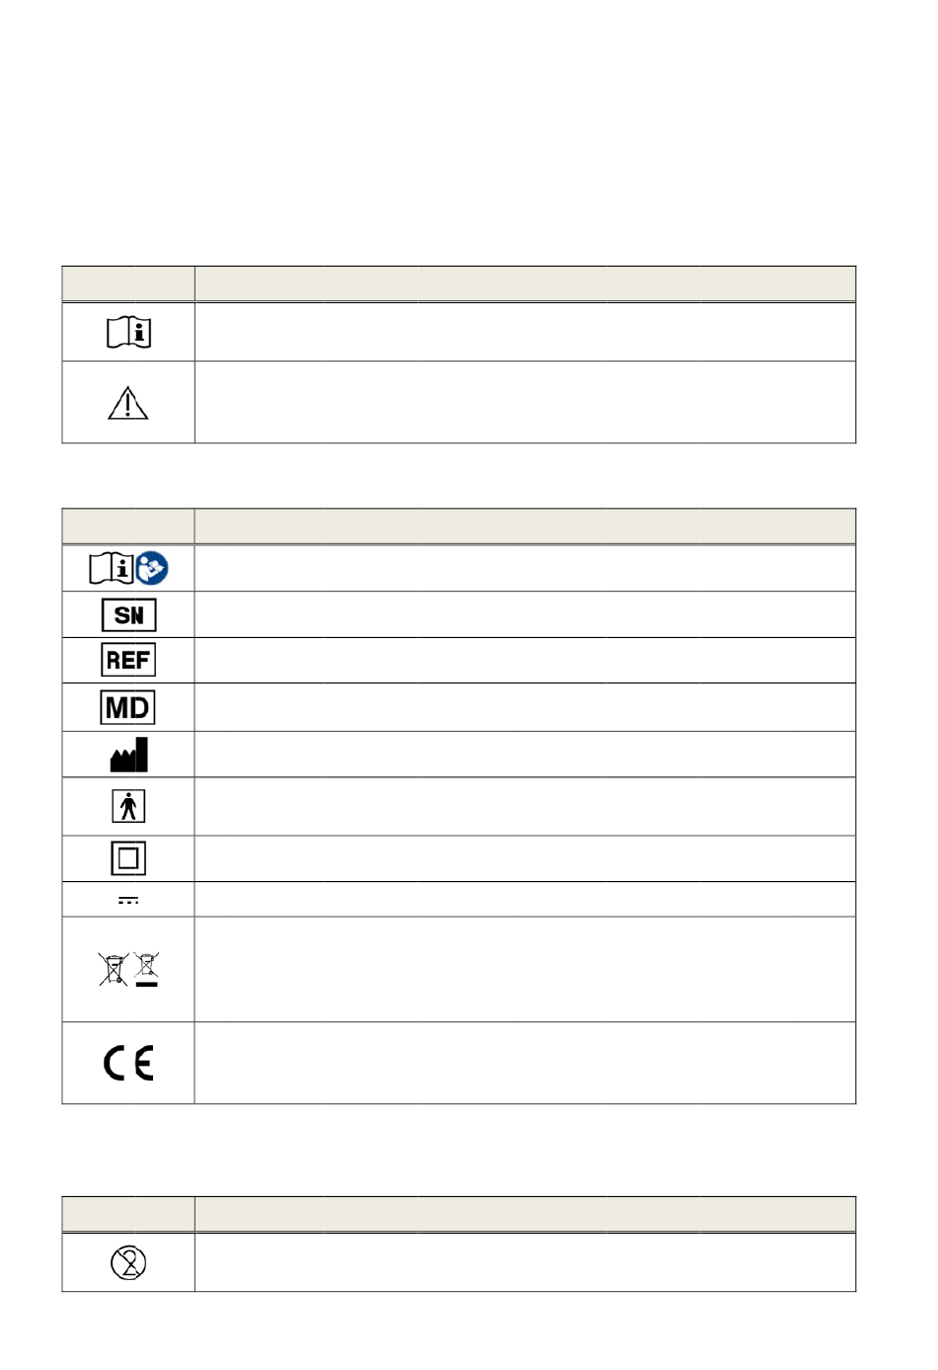The height and width of the screenshot is (1370, 938).
Task: Select the dashed direct current symbol
Action: [128, 901]
